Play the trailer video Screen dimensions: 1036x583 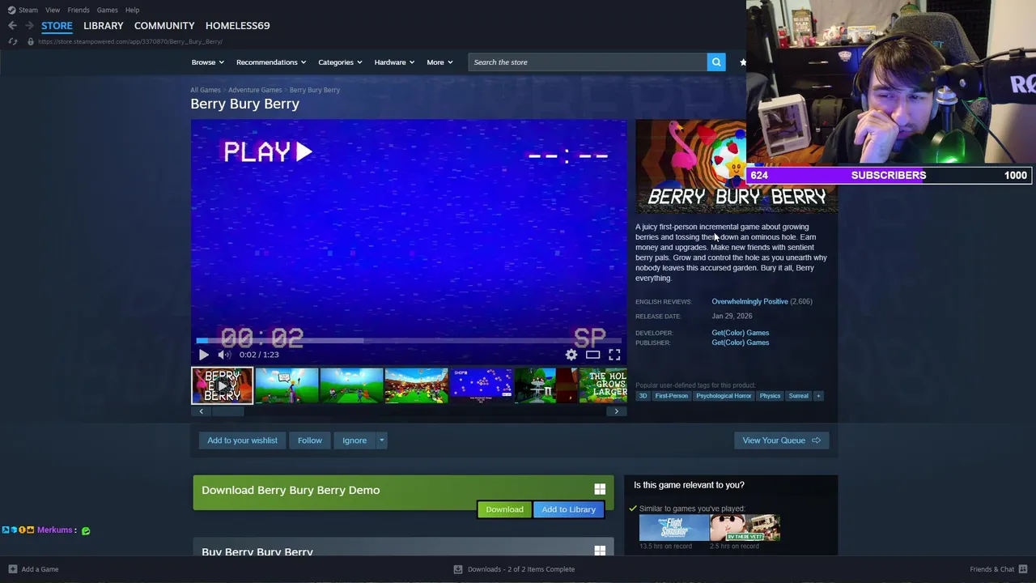coord(203,355)
